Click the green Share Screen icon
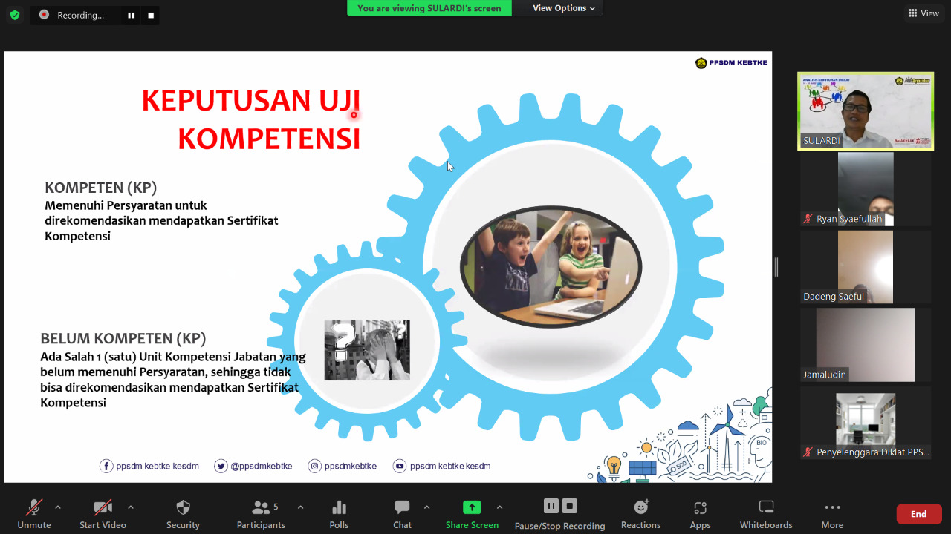951x534 pixels. [x=472, y=508]
